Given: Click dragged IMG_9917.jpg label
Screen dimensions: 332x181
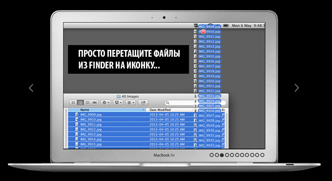Looking at the screenshot, I should click(209, 66).
